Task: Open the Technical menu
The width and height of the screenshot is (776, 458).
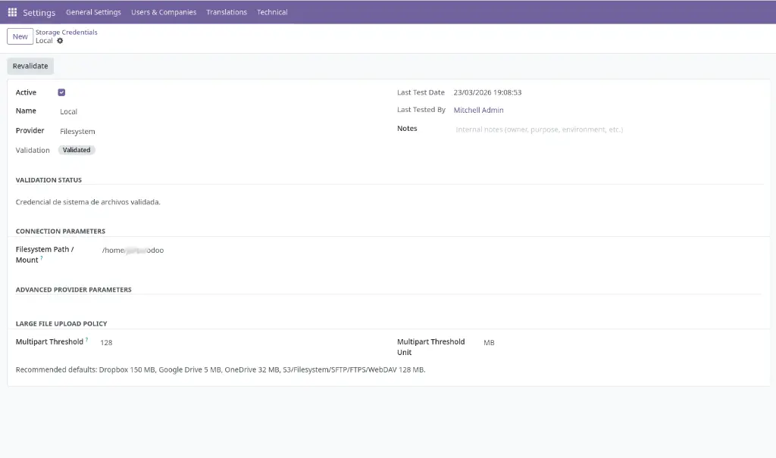Action: pyautogui.click(x=272, y=12)
